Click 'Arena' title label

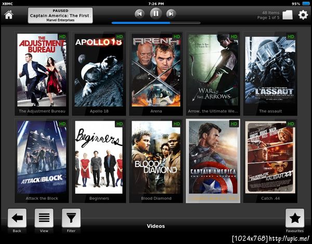(156, 111)
